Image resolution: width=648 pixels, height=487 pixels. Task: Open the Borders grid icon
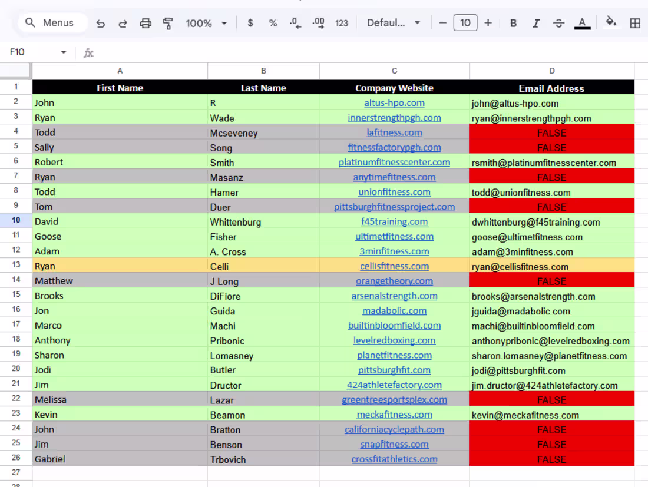[x=635, y=23]
